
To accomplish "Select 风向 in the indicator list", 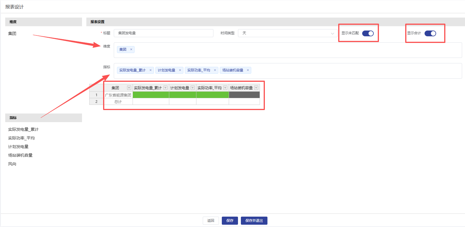I will pos(12,164).
